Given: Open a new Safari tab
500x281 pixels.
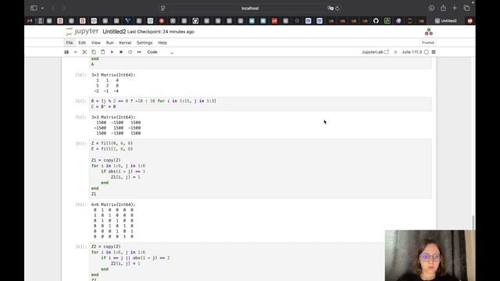Looking at the screenshot, I should pos(455,8).
